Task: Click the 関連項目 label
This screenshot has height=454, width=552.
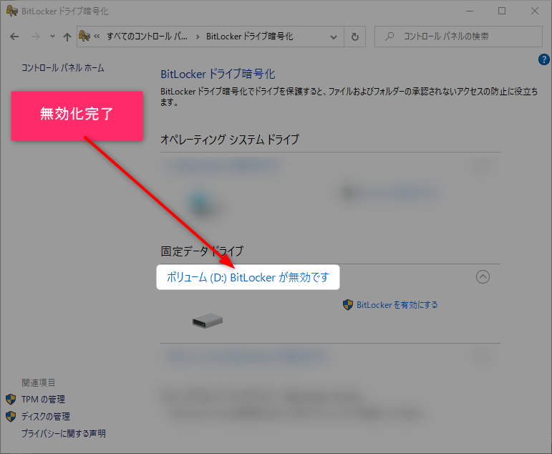Action: [x=39, y=382]
